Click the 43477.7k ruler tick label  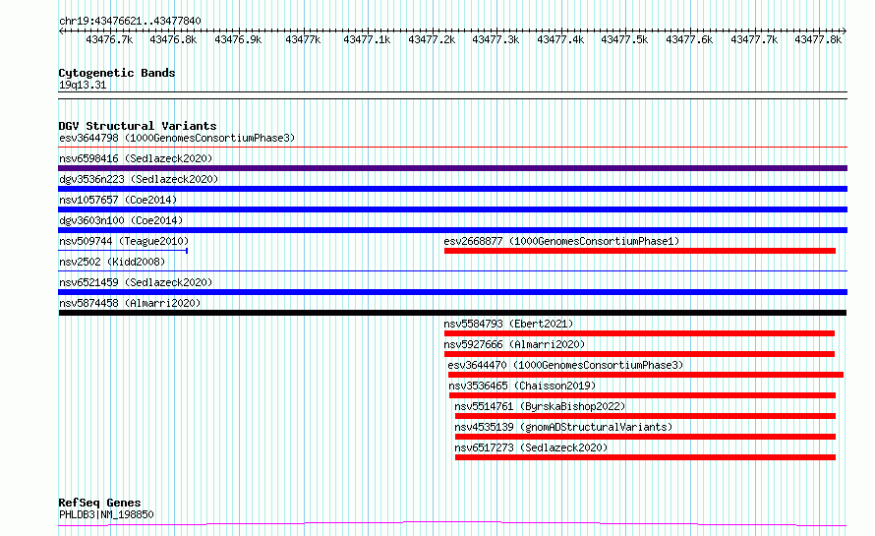[x=754, y=39]
